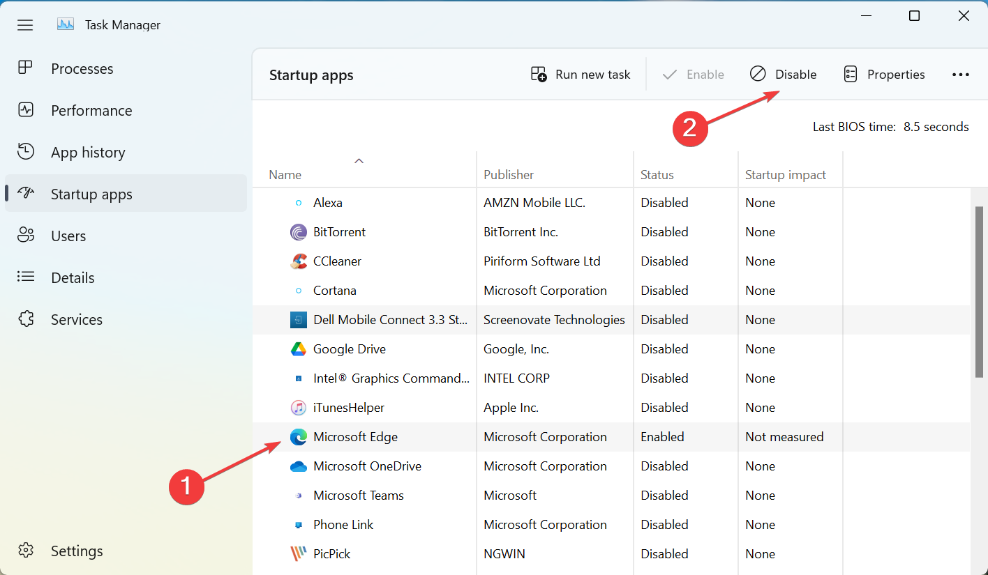Click the CCleaner app icon
Viewport: 988px width, 575px height.
[299, 261]
